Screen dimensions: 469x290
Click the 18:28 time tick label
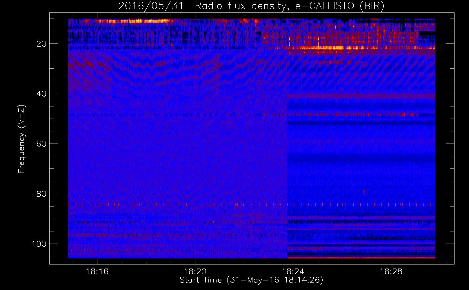tap(391, 272)
